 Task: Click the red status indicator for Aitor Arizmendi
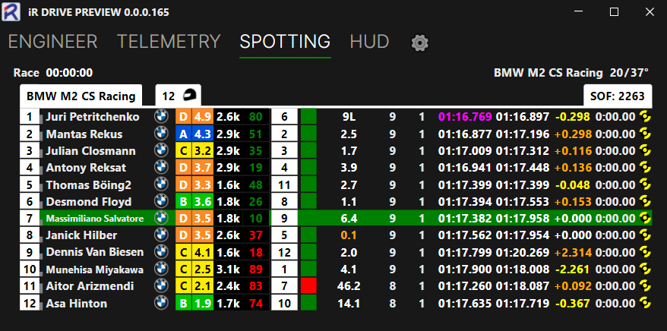coord(308,286)
